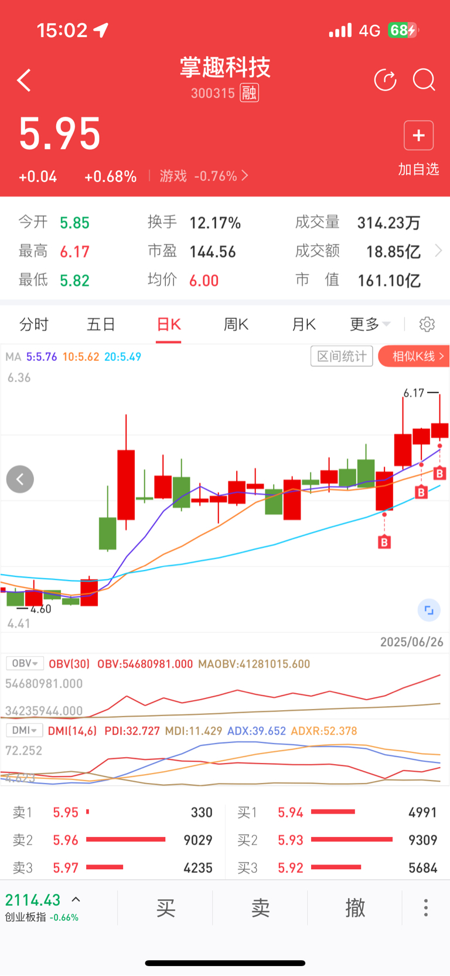The image size is (450, 976).
Task: Tap the B marker below 6.17 candle
Action: point(440,473)
